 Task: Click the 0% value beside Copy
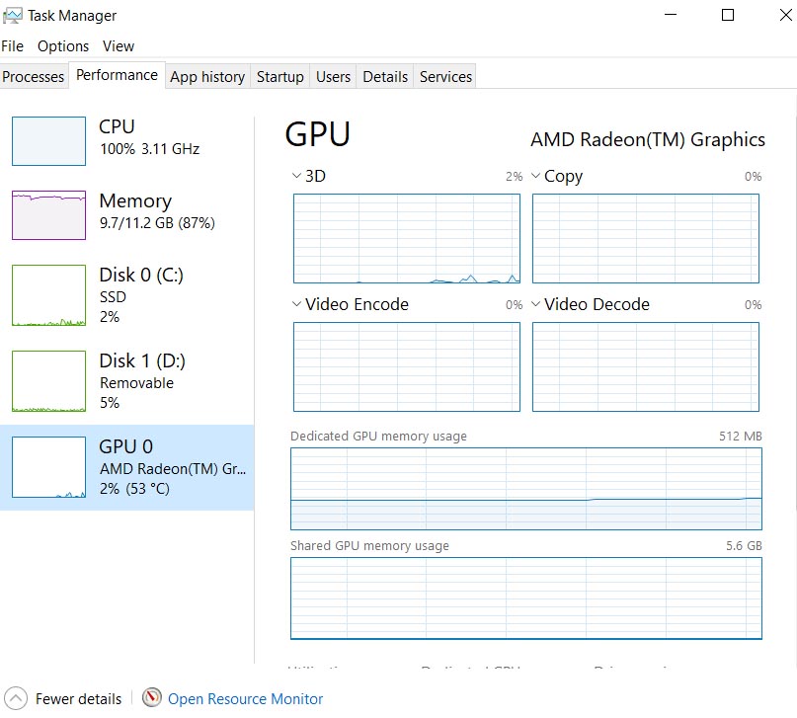click(754, 177)
